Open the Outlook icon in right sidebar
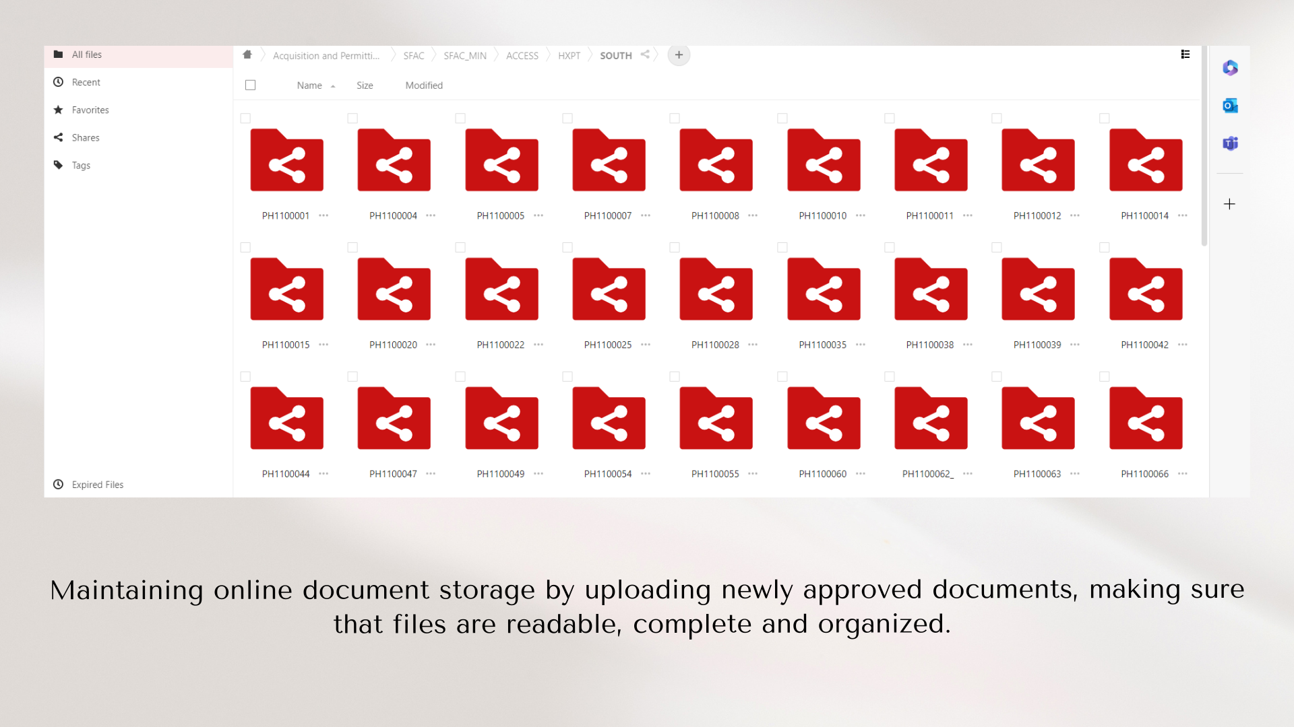Screen dimensions: 1294x727 click(x=1230, y=106)
